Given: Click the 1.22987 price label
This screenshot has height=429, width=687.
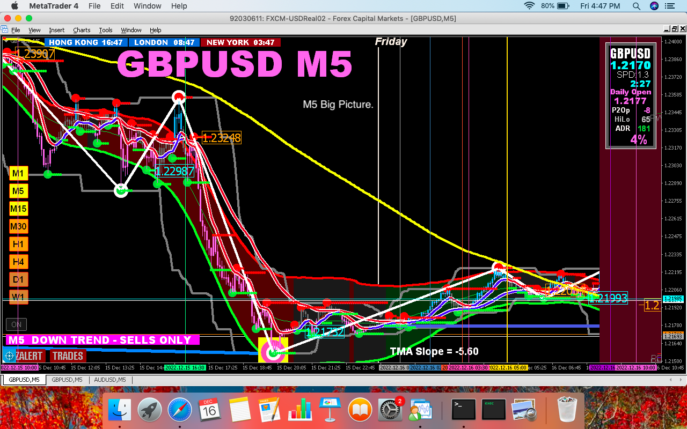Looking at the screenshot, I should click(174, 171).
